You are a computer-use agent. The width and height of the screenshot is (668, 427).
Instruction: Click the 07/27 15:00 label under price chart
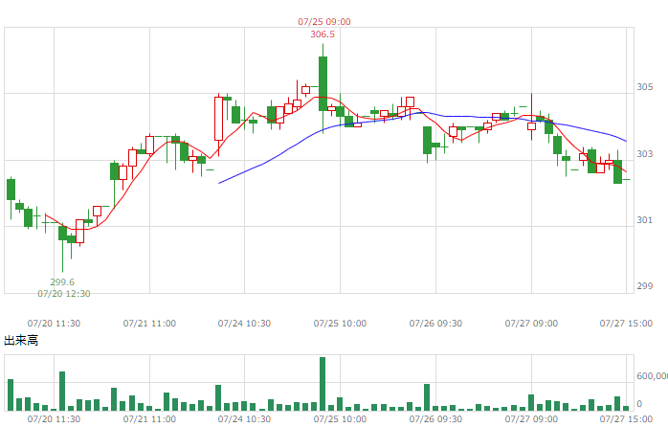(x=626, y=324)
